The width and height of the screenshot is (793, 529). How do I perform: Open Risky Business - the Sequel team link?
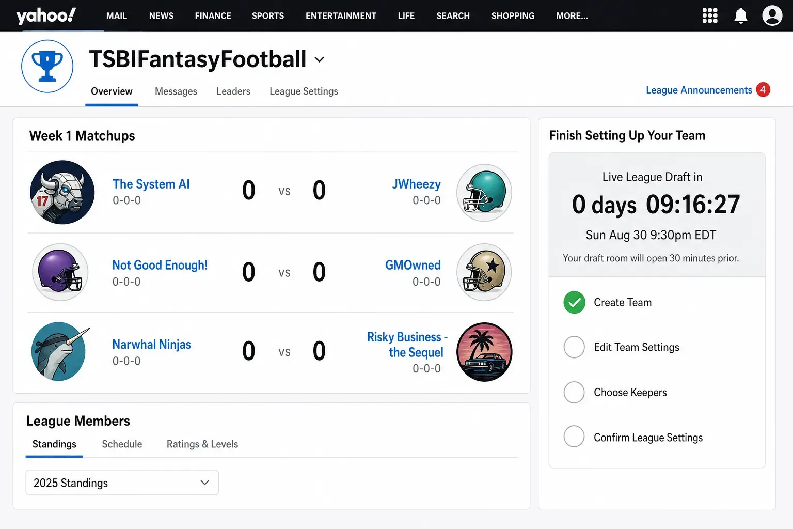click(x=407, y=345)
